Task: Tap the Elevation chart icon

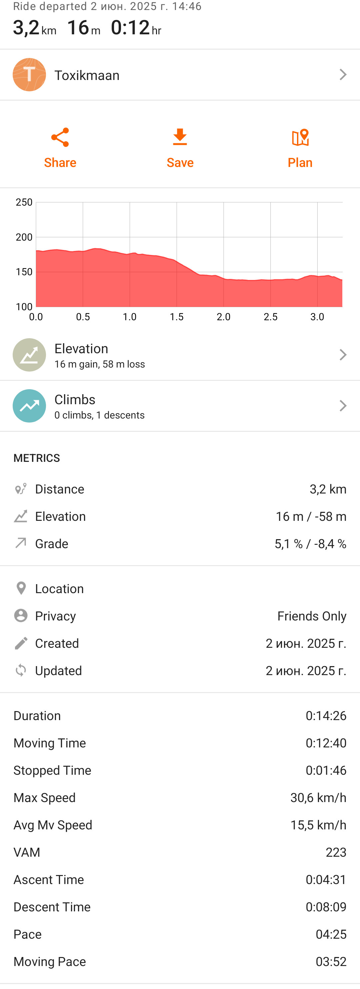Action: (29, 355)
